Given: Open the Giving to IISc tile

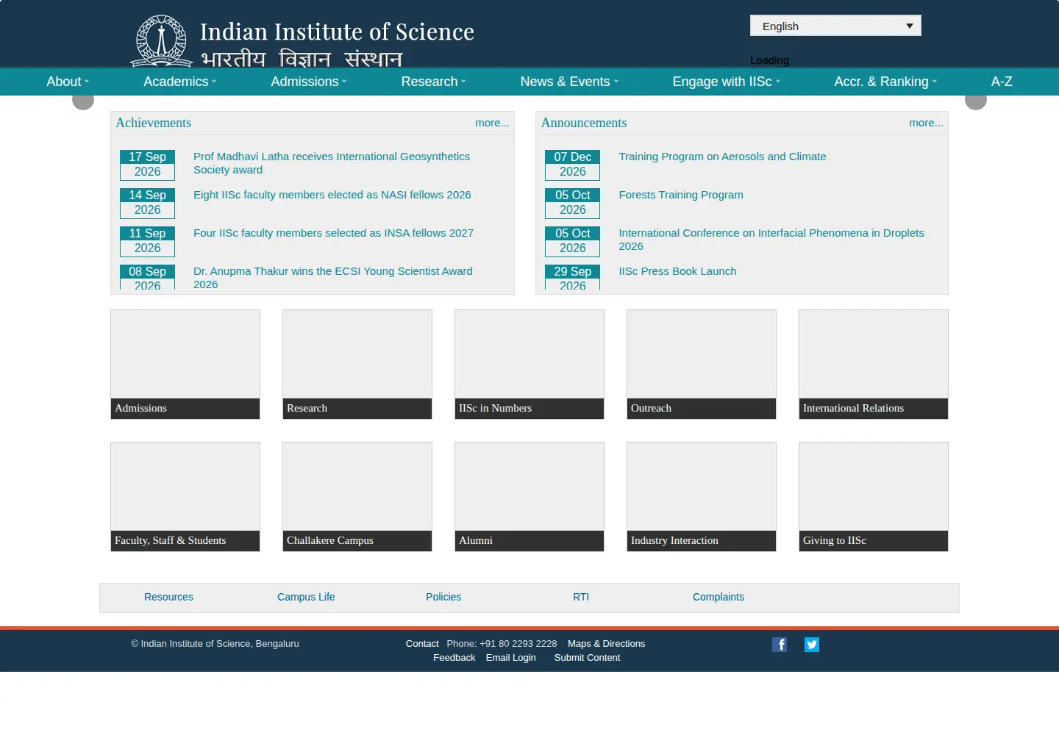Looking at the screenshot, I should (874, 497).
